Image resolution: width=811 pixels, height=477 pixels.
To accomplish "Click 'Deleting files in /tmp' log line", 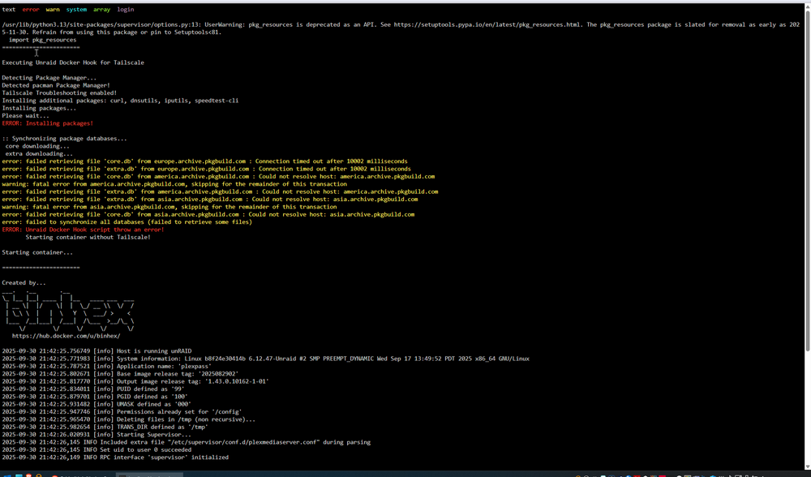I will 129,419.
